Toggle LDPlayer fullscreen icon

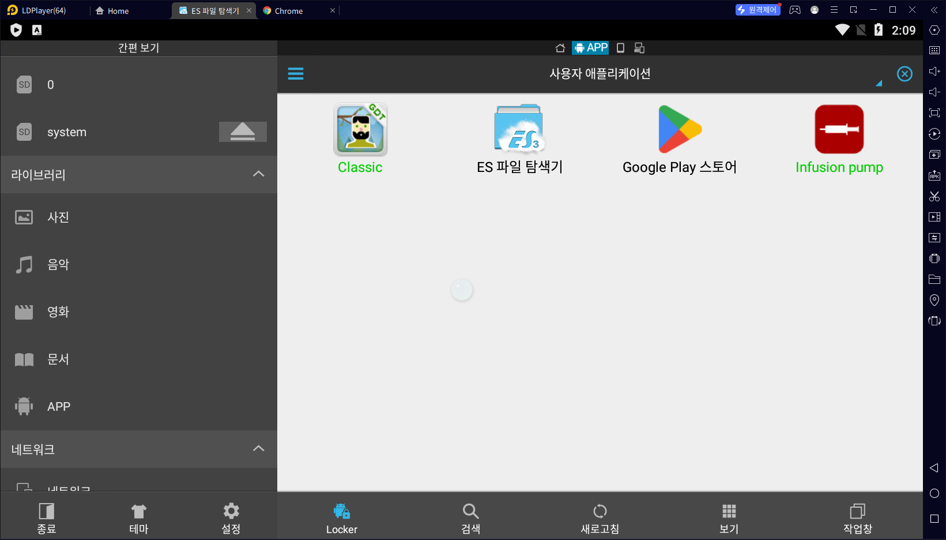pyautogui.click(x=934, y=113)
